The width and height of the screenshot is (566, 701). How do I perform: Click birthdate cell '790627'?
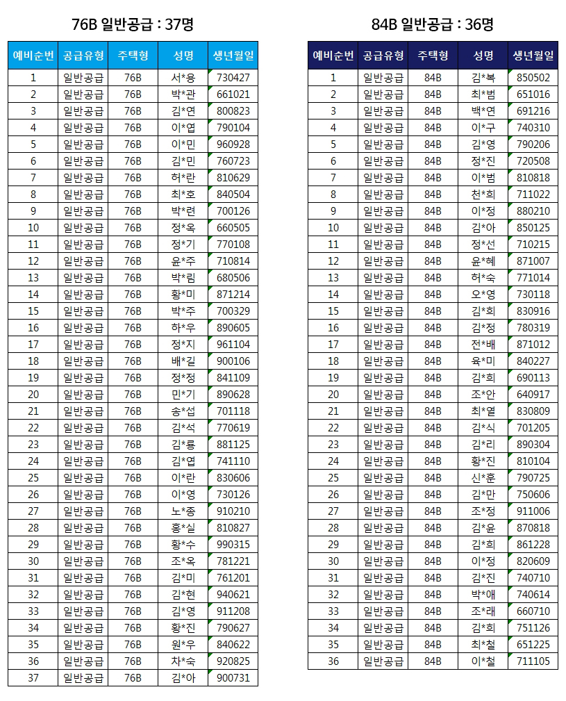(233, 628)
